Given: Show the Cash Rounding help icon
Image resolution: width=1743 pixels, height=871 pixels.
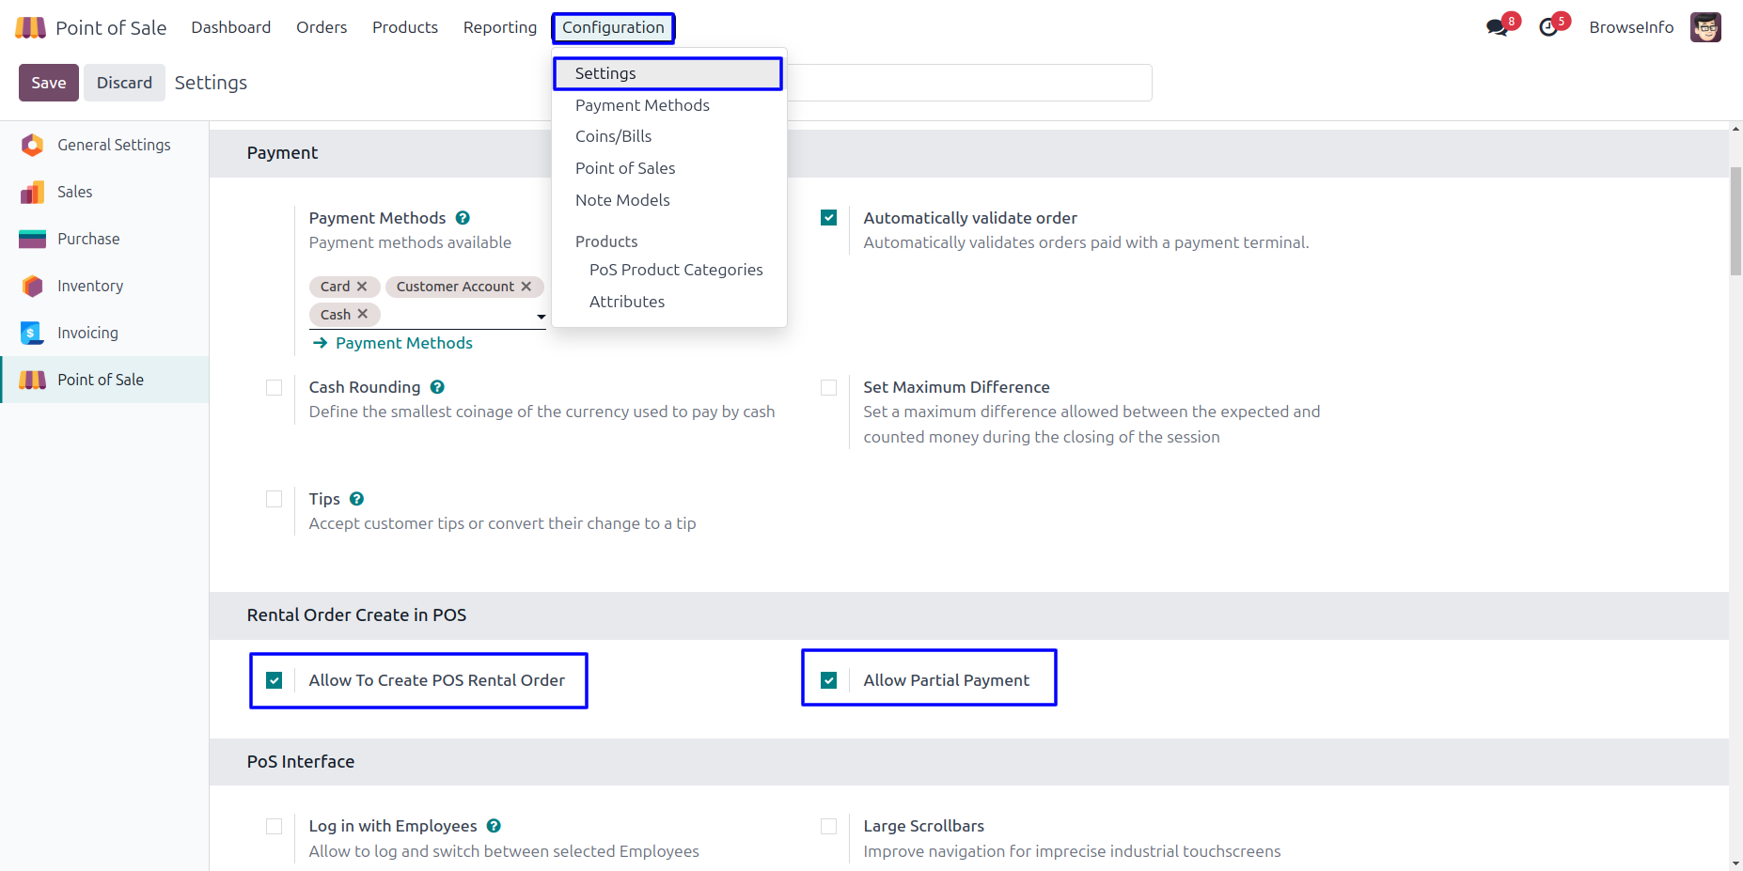Looking at the screenshot, I should pyautogui.click(x=437, y=387).
